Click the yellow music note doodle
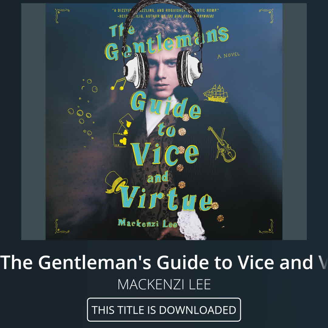Image resolution: width=328 pixels, height=328 pixels. point(118,84)
